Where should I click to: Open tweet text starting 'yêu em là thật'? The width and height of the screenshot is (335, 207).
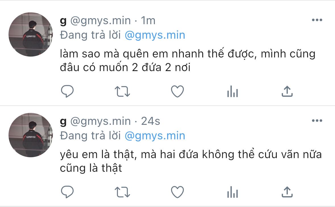[x=191, y=161]
